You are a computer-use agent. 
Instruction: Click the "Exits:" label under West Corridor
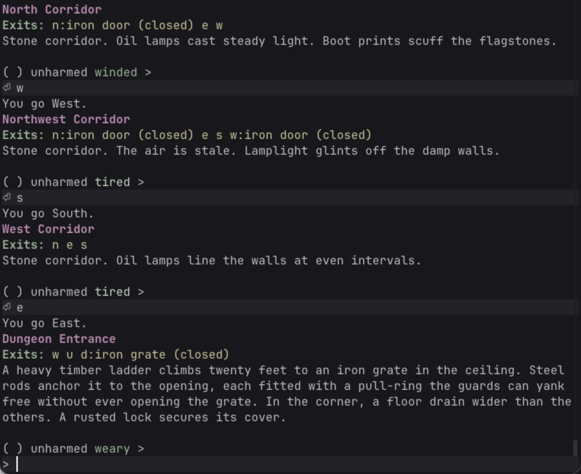23,245
